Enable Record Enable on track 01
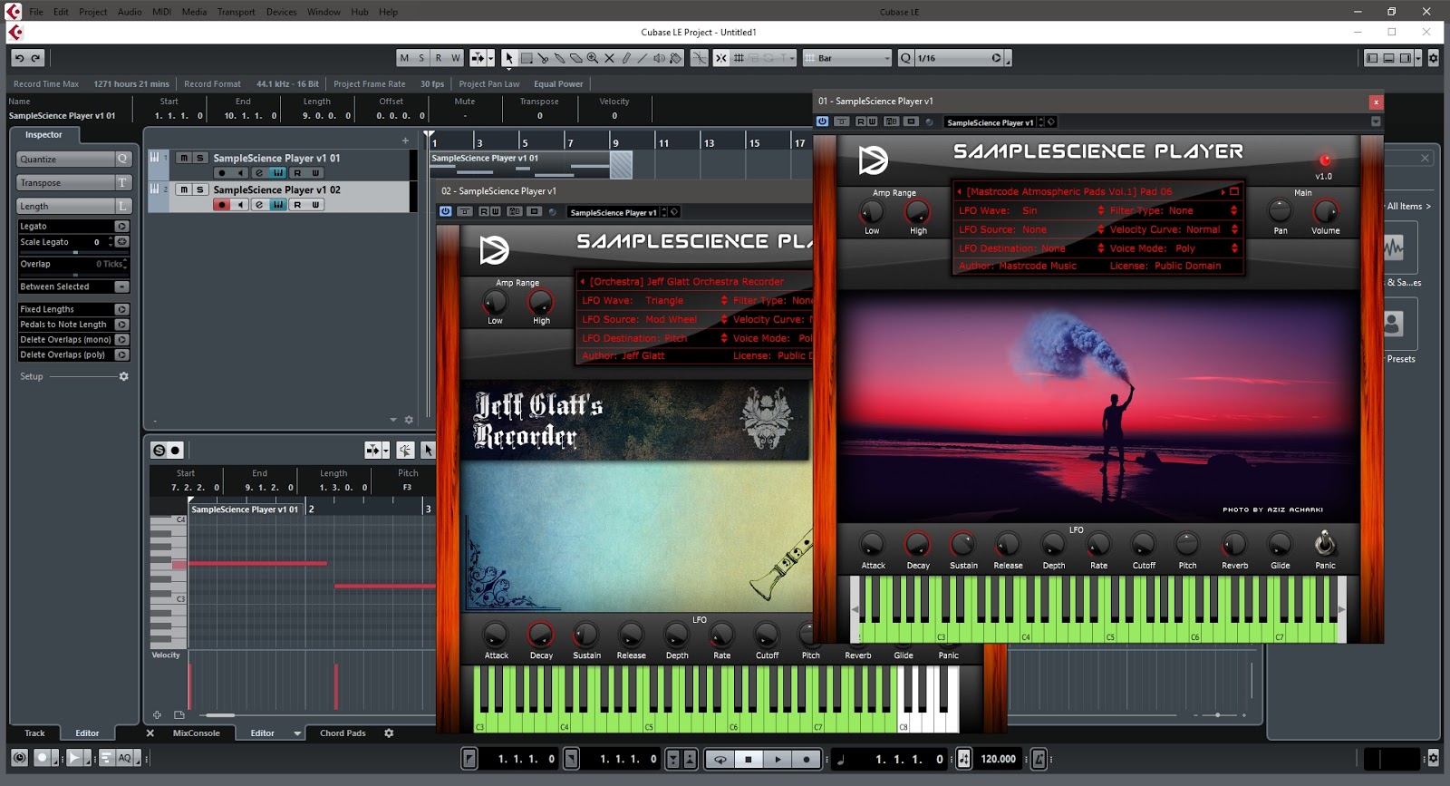The image size is (1450, 786). [222, 173]
